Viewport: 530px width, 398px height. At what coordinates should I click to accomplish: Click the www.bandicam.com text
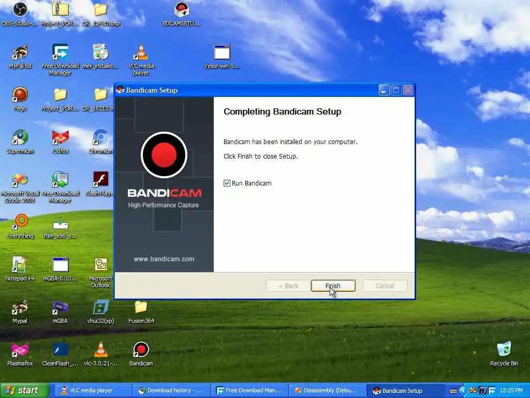click(x=164, y=259)
